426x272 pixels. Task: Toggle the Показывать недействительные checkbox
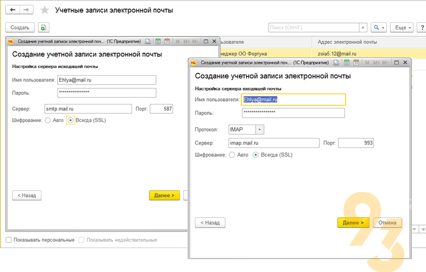[81, 240]
